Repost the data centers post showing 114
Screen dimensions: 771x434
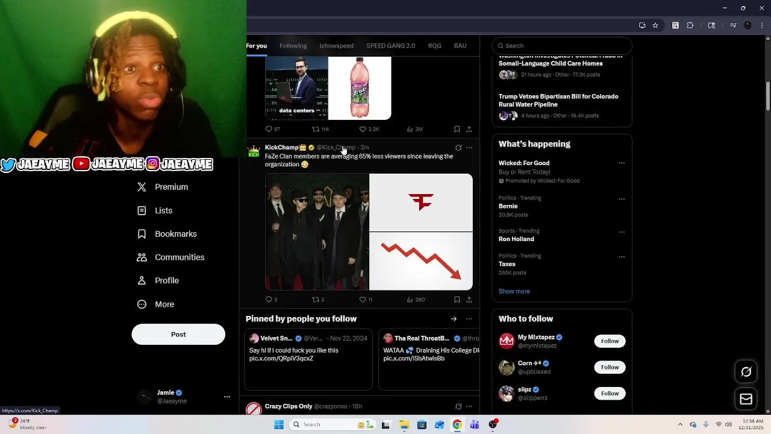320,129
